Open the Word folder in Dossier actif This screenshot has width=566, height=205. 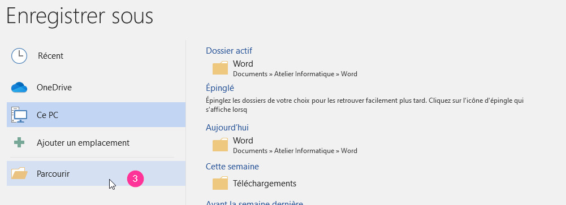(x=285, y=68)
